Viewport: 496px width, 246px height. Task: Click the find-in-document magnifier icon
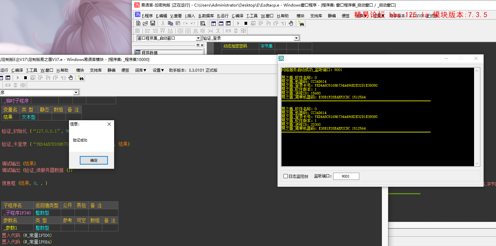[x=203, y=23]
